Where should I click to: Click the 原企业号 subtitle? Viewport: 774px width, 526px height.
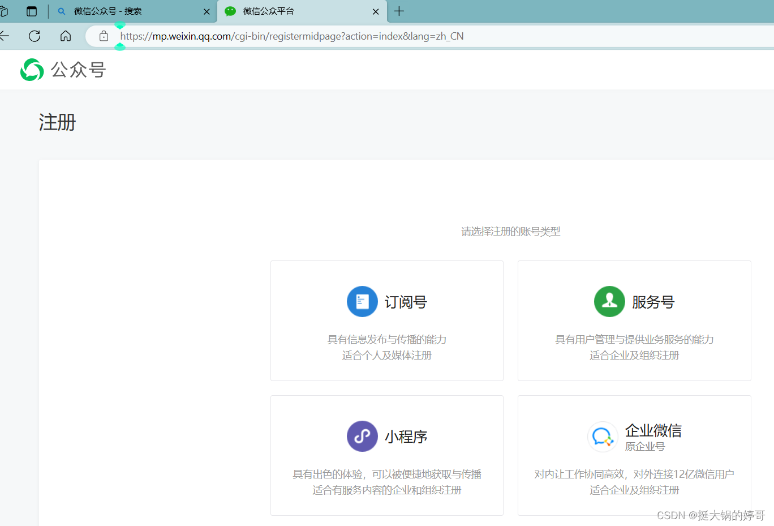click(x=645, y=447)
